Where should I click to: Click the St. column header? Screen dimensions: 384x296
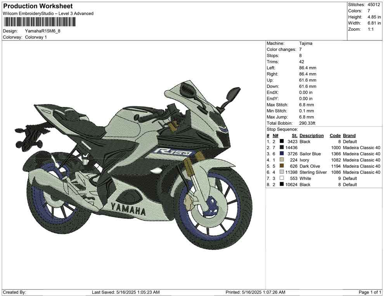tap(294, 136)
